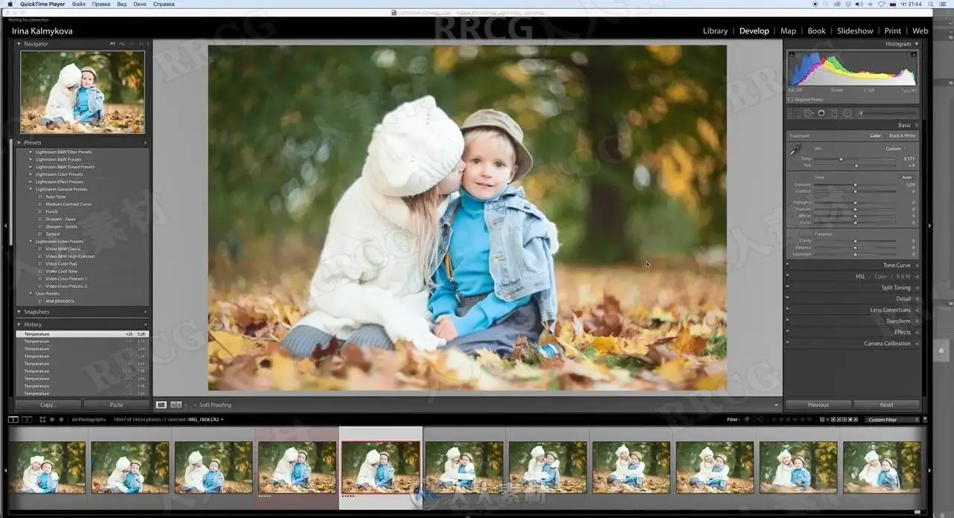Click the filter flag icon

click(x=747, y=420)
